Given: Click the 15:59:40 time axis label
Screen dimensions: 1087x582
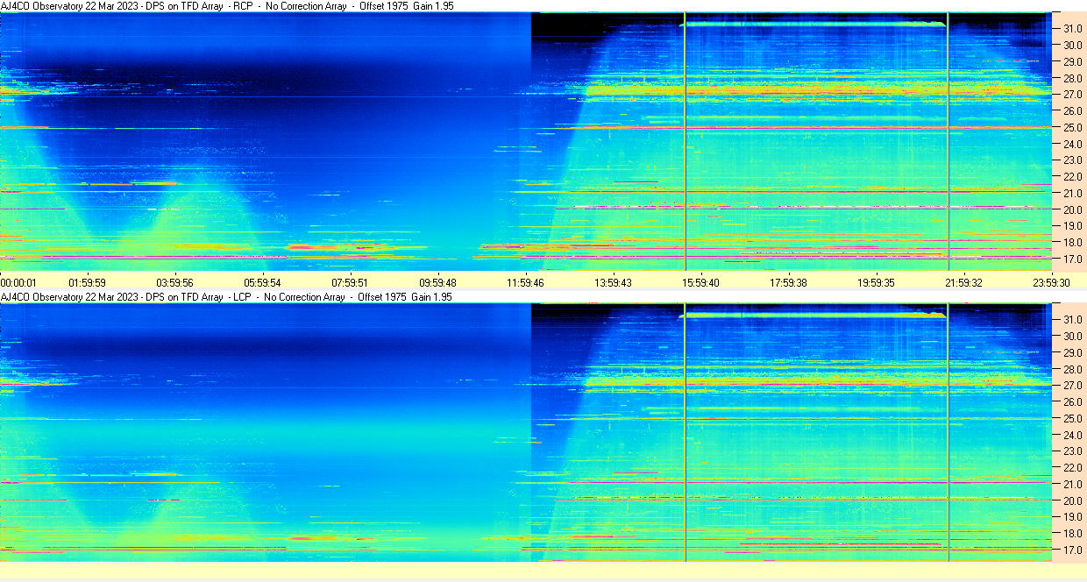Looking at the screenshot, I should click(x=701, y=282).
